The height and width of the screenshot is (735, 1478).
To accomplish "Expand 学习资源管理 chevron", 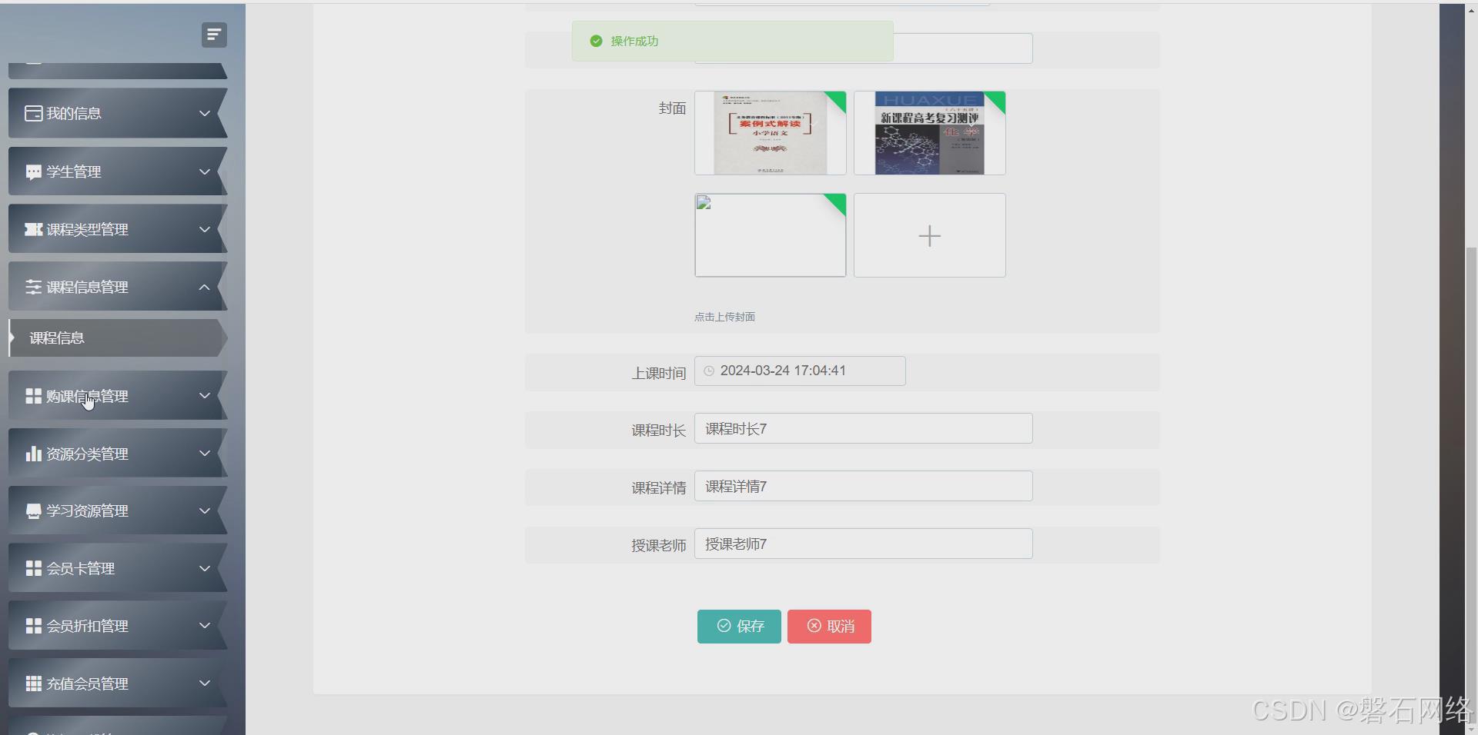I will (x=205, y=511).
